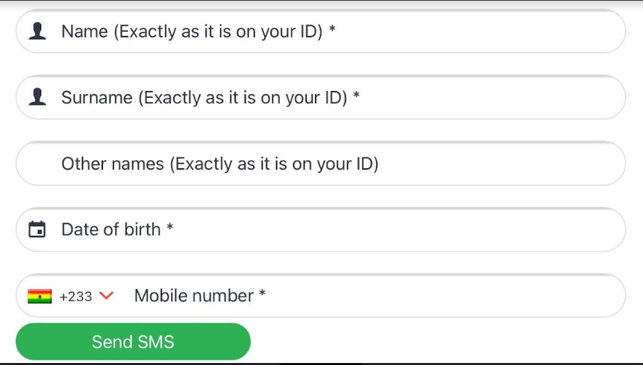Select the +233 country code
Viewport: 643px width, 365px height.
[76, 297]
